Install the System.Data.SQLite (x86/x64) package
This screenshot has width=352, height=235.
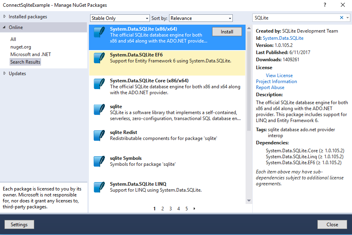[227, 32]
